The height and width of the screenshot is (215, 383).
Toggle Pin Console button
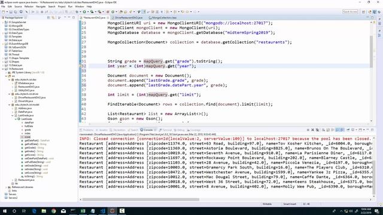tap(348, 130)
